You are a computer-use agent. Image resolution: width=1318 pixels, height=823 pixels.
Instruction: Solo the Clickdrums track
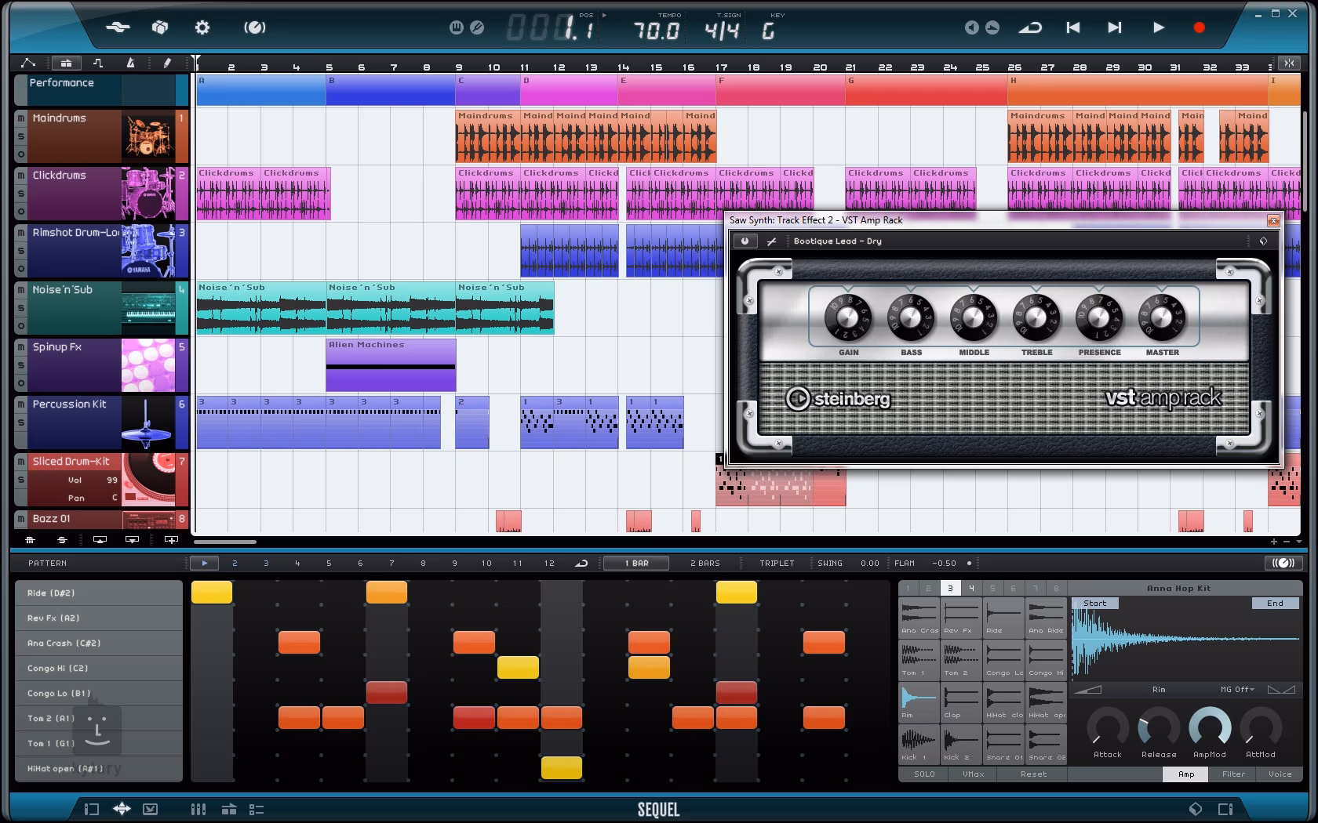pyautogui.click(x=21, y=194)
